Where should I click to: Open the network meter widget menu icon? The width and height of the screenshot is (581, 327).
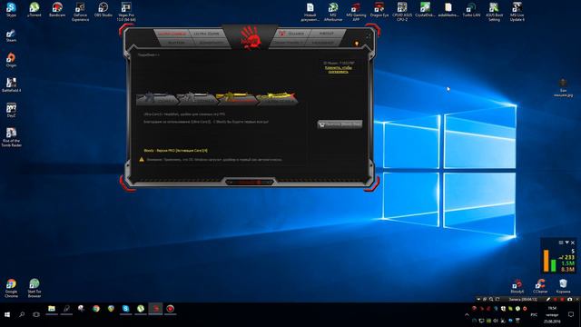(561, 243)
